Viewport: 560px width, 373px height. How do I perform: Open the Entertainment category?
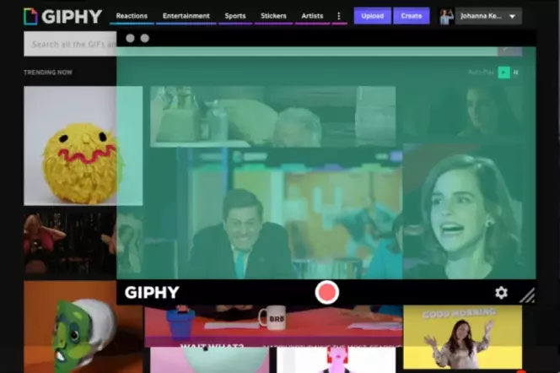(186, 16)
